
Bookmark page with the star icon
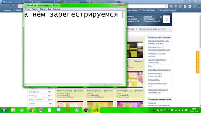coord(166,6)
